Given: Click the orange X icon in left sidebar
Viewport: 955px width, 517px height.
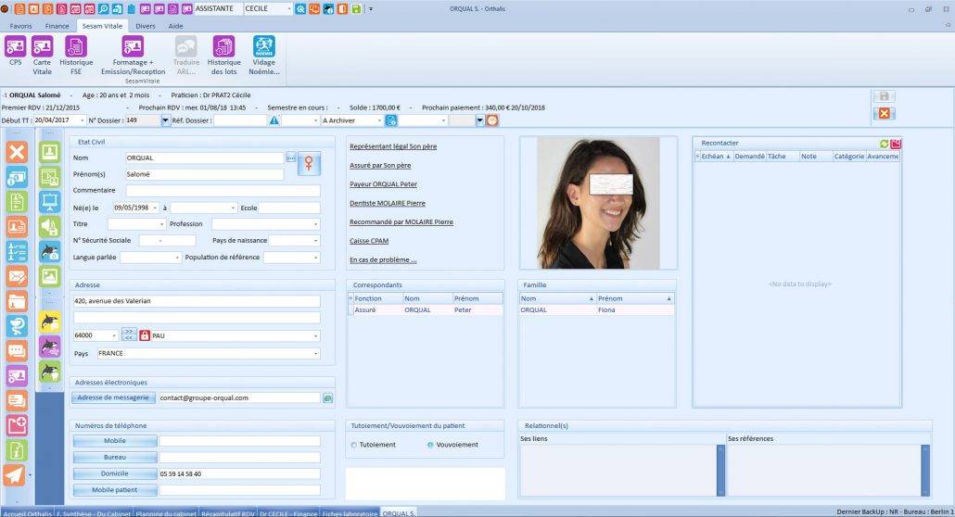Looking at the screenshot, I should coord(17,152).
